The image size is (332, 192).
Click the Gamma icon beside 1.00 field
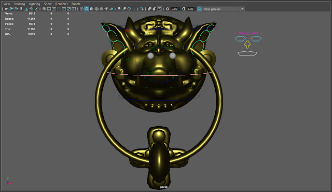(x=183, y=9)
